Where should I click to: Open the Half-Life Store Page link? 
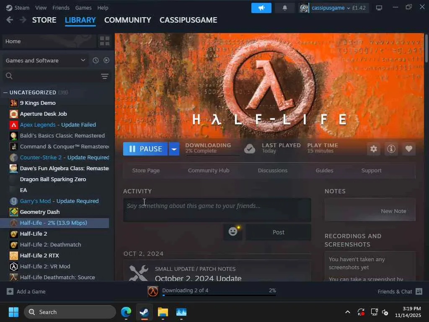point(146,170)
